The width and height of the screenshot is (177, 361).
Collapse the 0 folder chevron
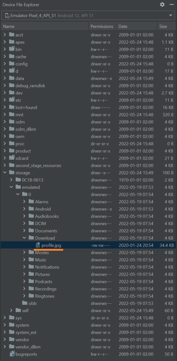(18, 194)
